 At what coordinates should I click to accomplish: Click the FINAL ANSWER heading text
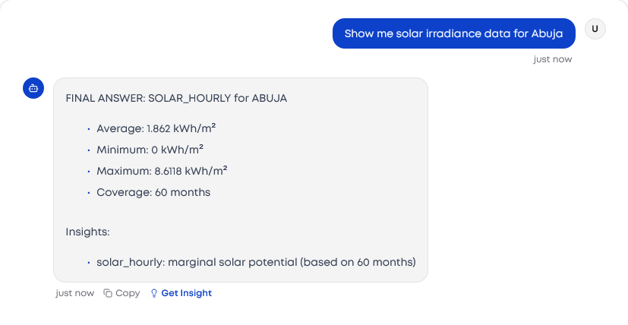tap(176, 98)
